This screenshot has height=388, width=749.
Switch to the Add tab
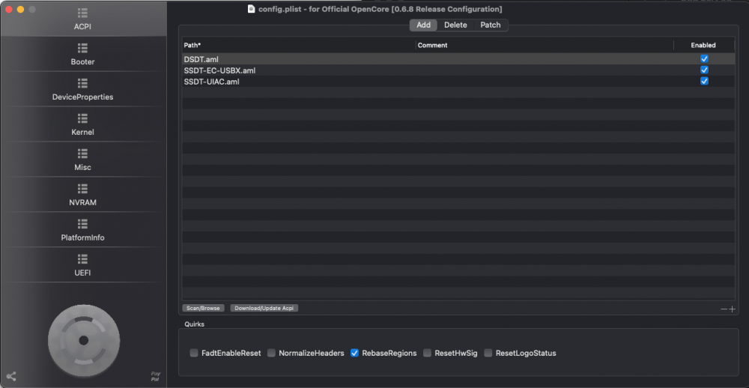(x=423, y=25)
